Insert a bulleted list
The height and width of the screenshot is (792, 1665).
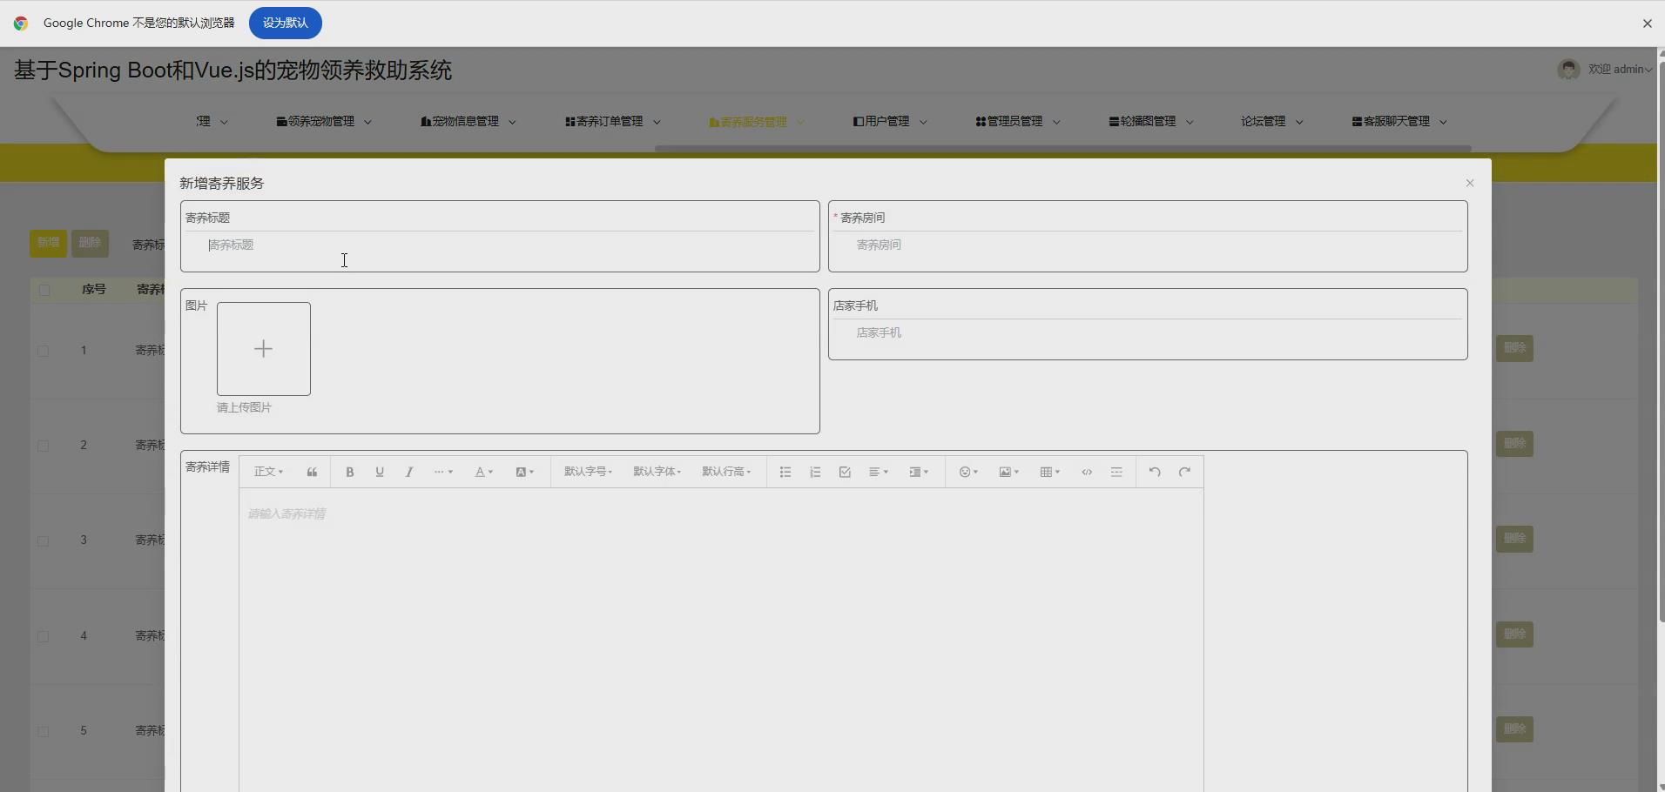[785, 472]
